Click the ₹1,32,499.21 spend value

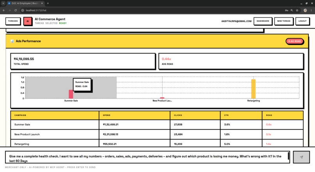(111, 125)
